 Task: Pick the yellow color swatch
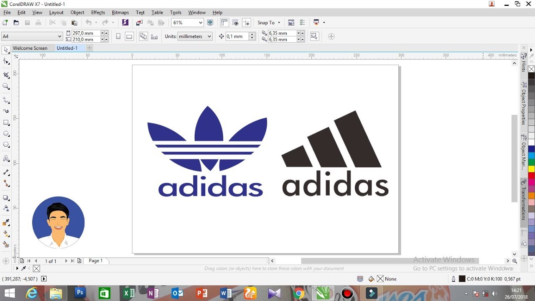531,169
